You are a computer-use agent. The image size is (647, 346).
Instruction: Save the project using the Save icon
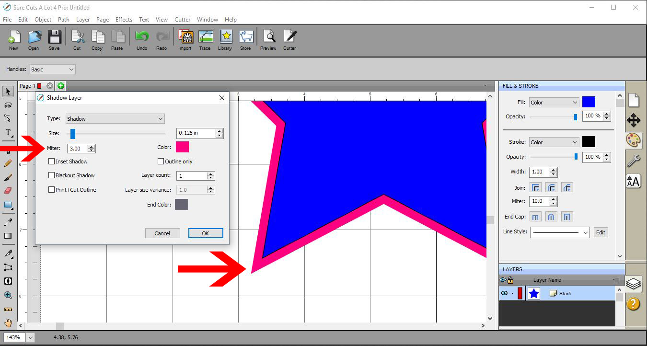pyautogui.click(x=54, y=40)
